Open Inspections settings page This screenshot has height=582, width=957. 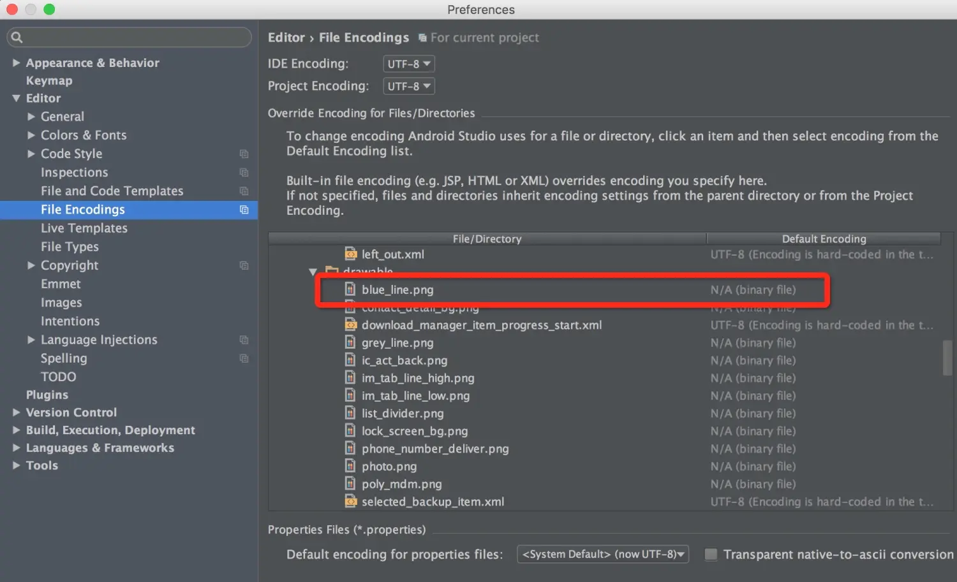coord(74,172)
